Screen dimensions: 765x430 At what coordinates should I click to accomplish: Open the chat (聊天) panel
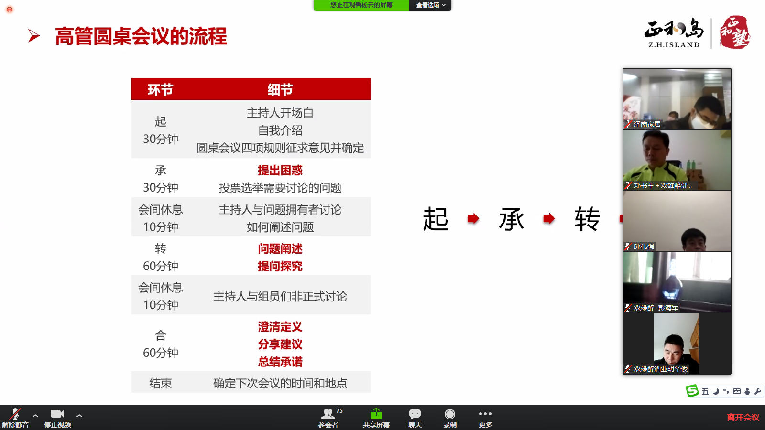[x=415, y=417]
